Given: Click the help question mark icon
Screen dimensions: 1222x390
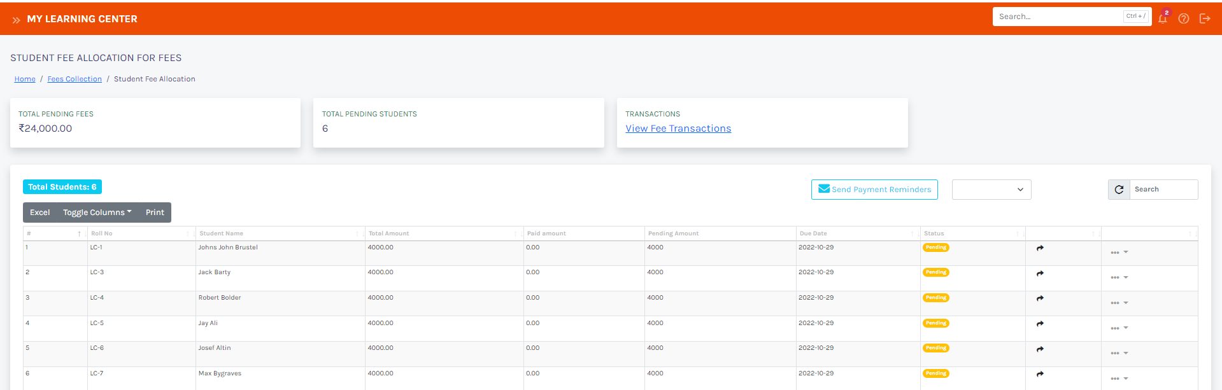Looking at the screenshot, I should (1184, 18).
